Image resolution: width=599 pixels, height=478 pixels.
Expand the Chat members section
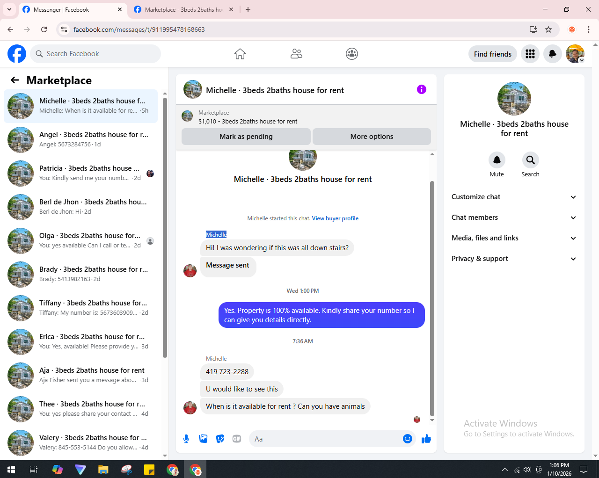pos(514,217)
